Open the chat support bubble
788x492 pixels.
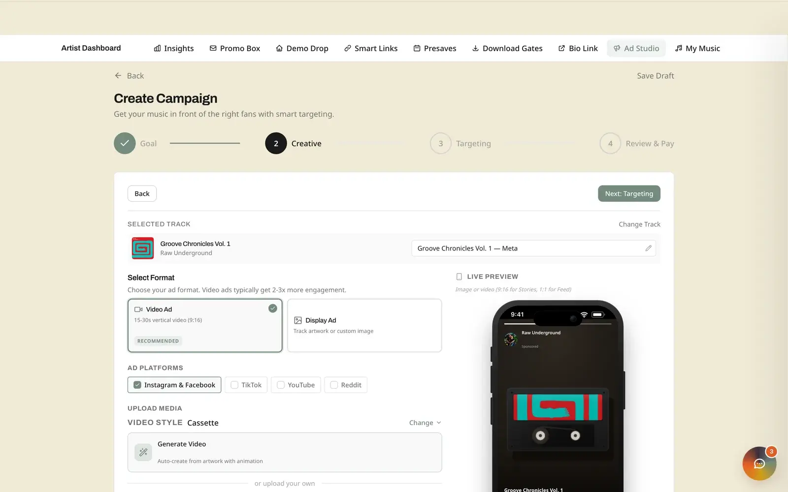coord(759,463)
